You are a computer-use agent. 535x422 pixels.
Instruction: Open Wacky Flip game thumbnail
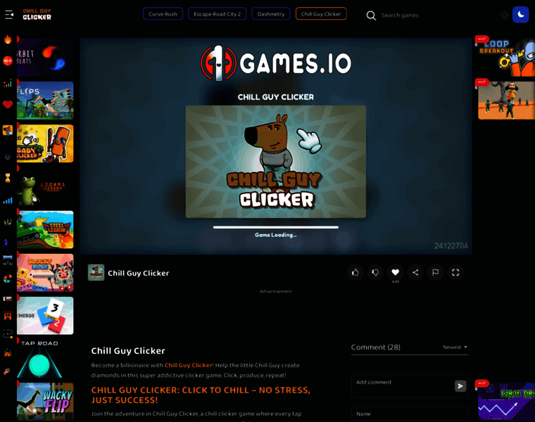(x=45, y=402)
